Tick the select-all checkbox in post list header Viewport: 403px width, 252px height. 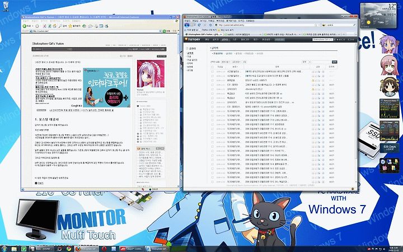pos(212,67)
